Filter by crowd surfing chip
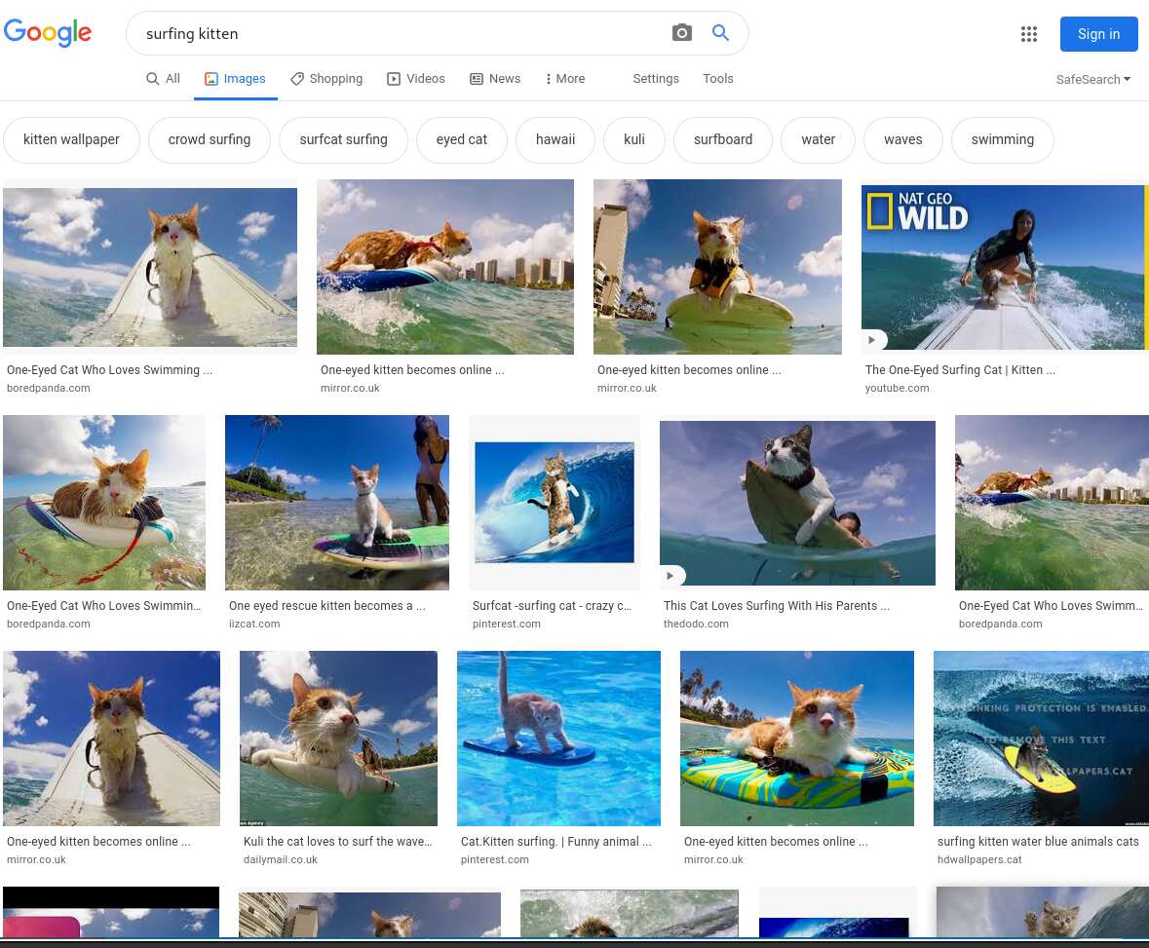The height and width of the screenshot is (948, 1149). click(210, 140)
